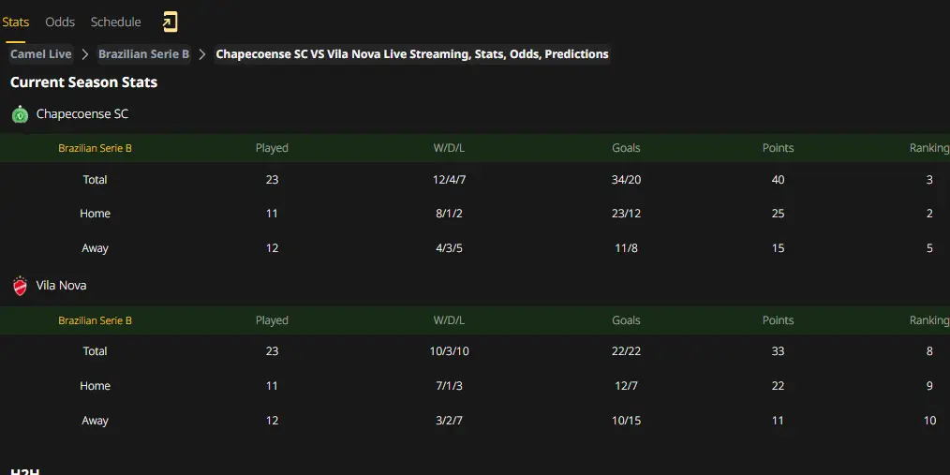This screenshot has height=475, width=950.
Task: Click the Chapecoense SC team crest
Action: (20, 114)
